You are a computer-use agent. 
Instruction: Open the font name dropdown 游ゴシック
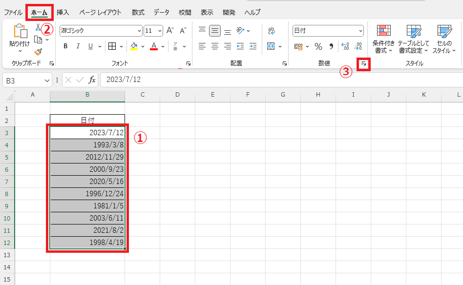click(139, 31)
